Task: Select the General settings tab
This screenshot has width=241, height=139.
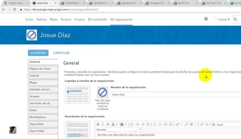Action: 43,62
